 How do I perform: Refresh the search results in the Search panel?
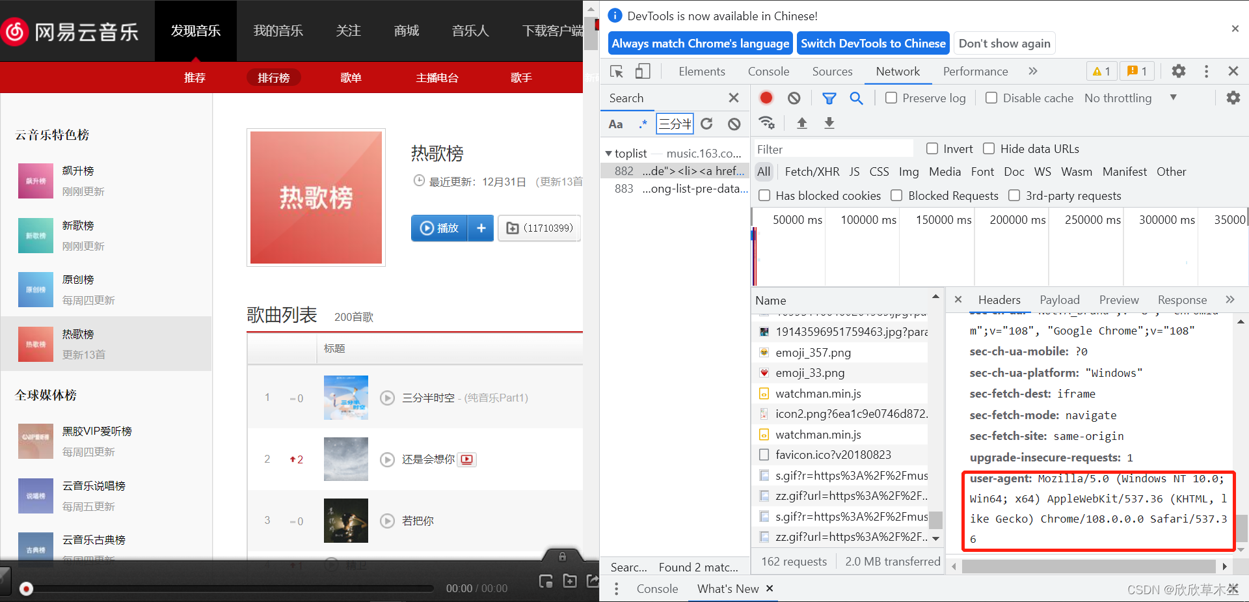pos(706,124)
